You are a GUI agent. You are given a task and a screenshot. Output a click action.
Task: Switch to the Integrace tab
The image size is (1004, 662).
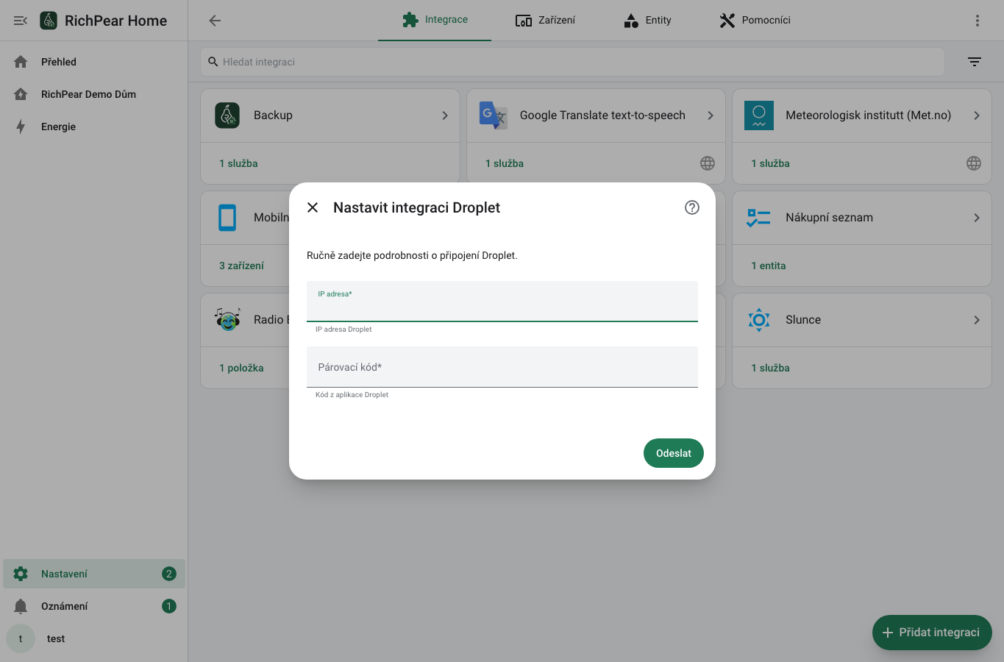pos(435,20)
